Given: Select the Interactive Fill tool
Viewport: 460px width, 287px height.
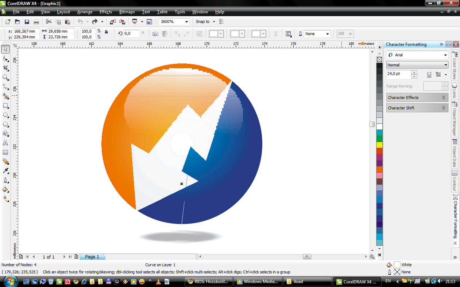Looking at the screenshot, I should (x=5, y=199).
